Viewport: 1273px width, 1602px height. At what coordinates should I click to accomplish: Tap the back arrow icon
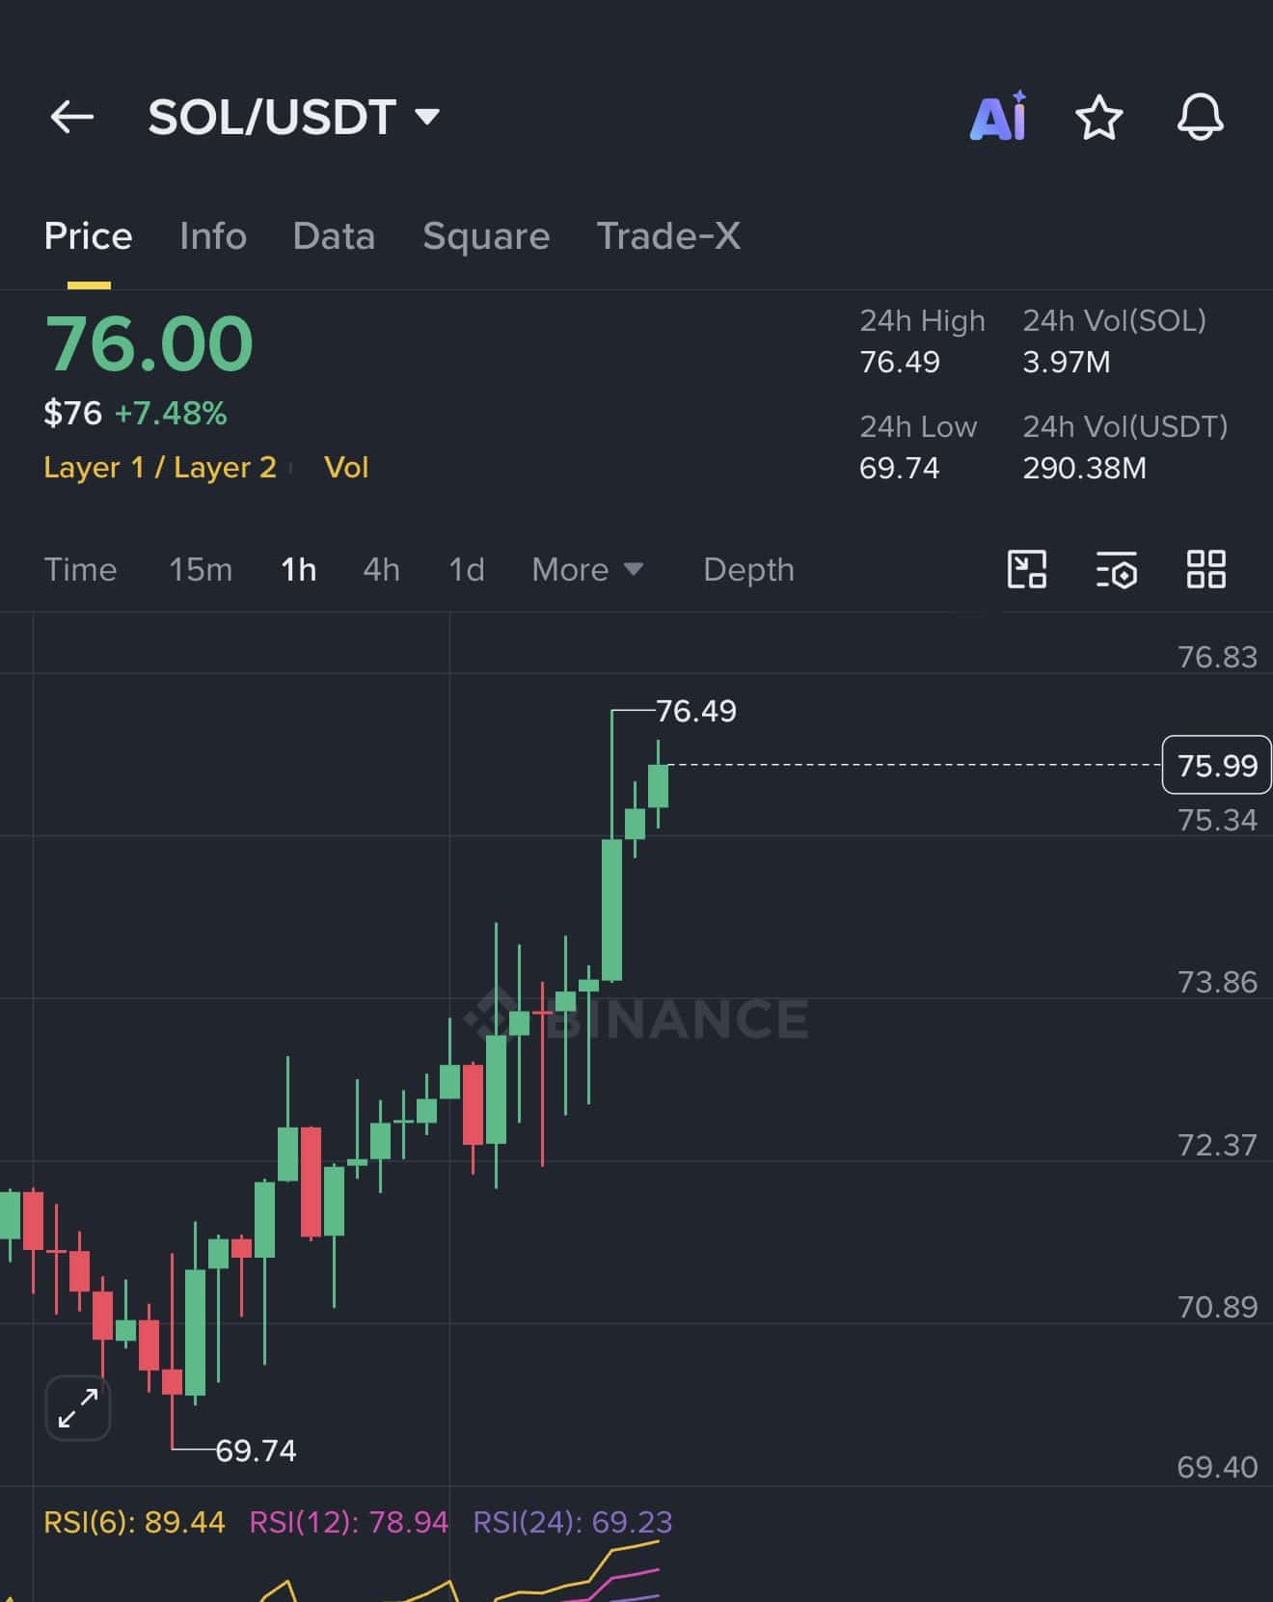point(72,118)
